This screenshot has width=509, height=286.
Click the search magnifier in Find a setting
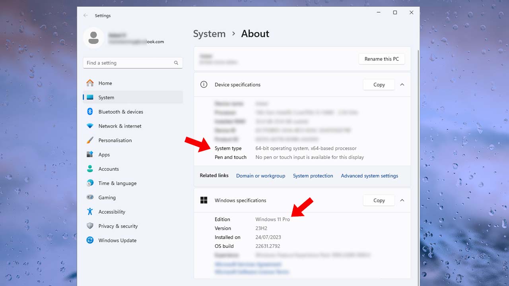[x=176, y=63]
